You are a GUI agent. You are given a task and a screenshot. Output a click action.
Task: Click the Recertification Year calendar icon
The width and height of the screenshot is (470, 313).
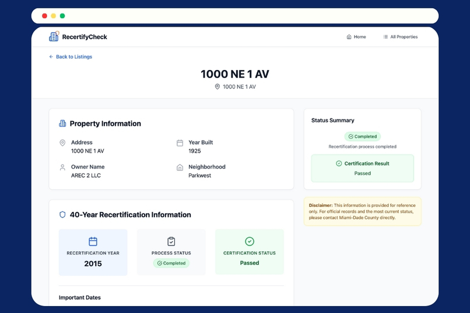93,241
